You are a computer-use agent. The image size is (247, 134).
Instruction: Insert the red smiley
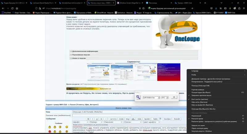coord(50,131)
